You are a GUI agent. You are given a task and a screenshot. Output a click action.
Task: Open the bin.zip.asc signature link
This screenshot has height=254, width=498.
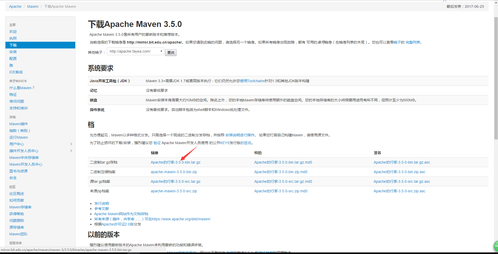[399, 172]
